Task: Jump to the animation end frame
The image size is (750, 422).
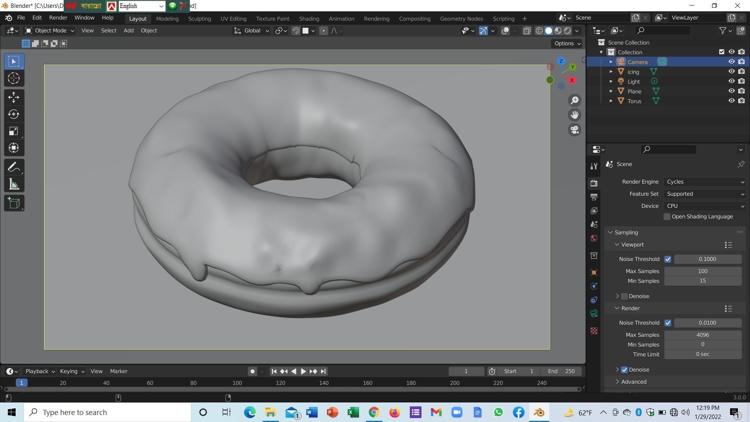Action: point(323,371)
